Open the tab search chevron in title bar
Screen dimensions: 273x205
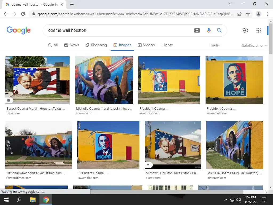[230, 4]
